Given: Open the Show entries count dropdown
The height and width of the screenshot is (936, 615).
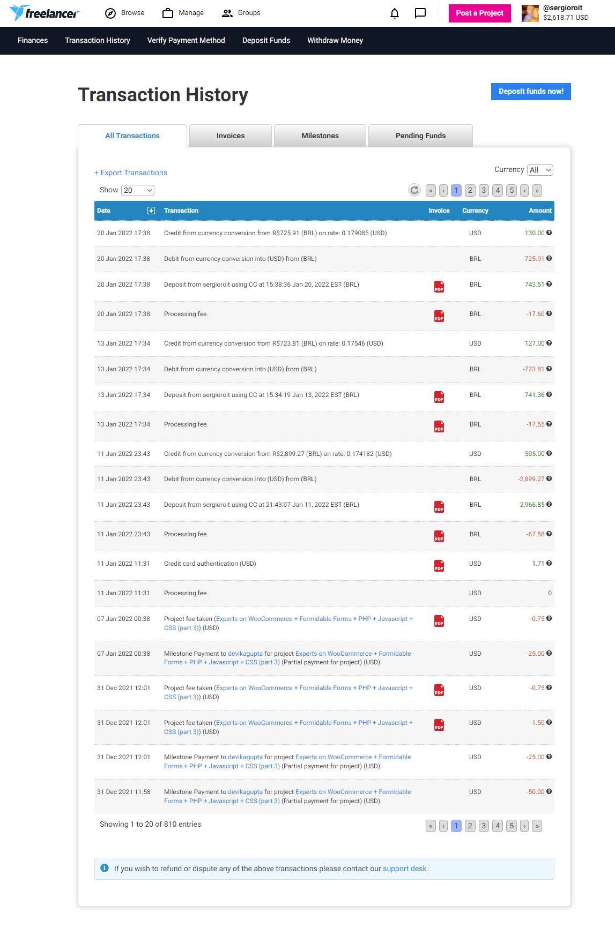Looking at the screenshot, I should 138,190.
